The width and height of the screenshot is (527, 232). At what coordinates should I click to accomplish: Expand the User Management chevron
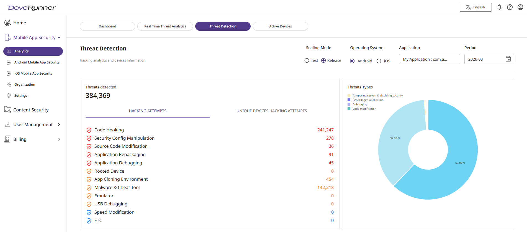59,124
